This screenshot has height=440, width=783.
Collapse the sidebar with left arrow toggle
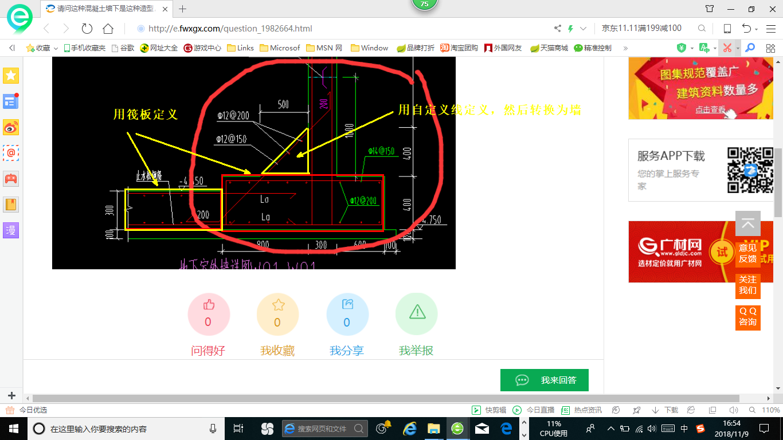pyautogui.click(x=11, y=48)
